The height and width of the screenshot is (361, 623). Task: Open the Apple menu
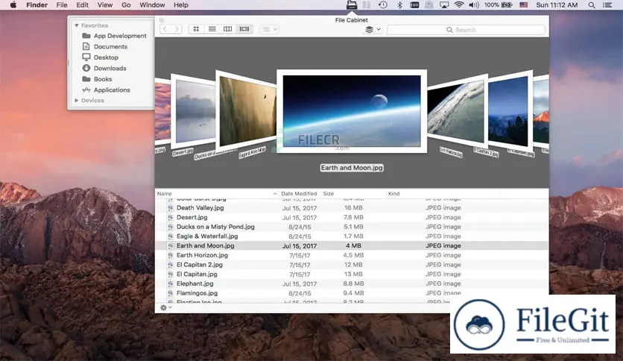13,4
